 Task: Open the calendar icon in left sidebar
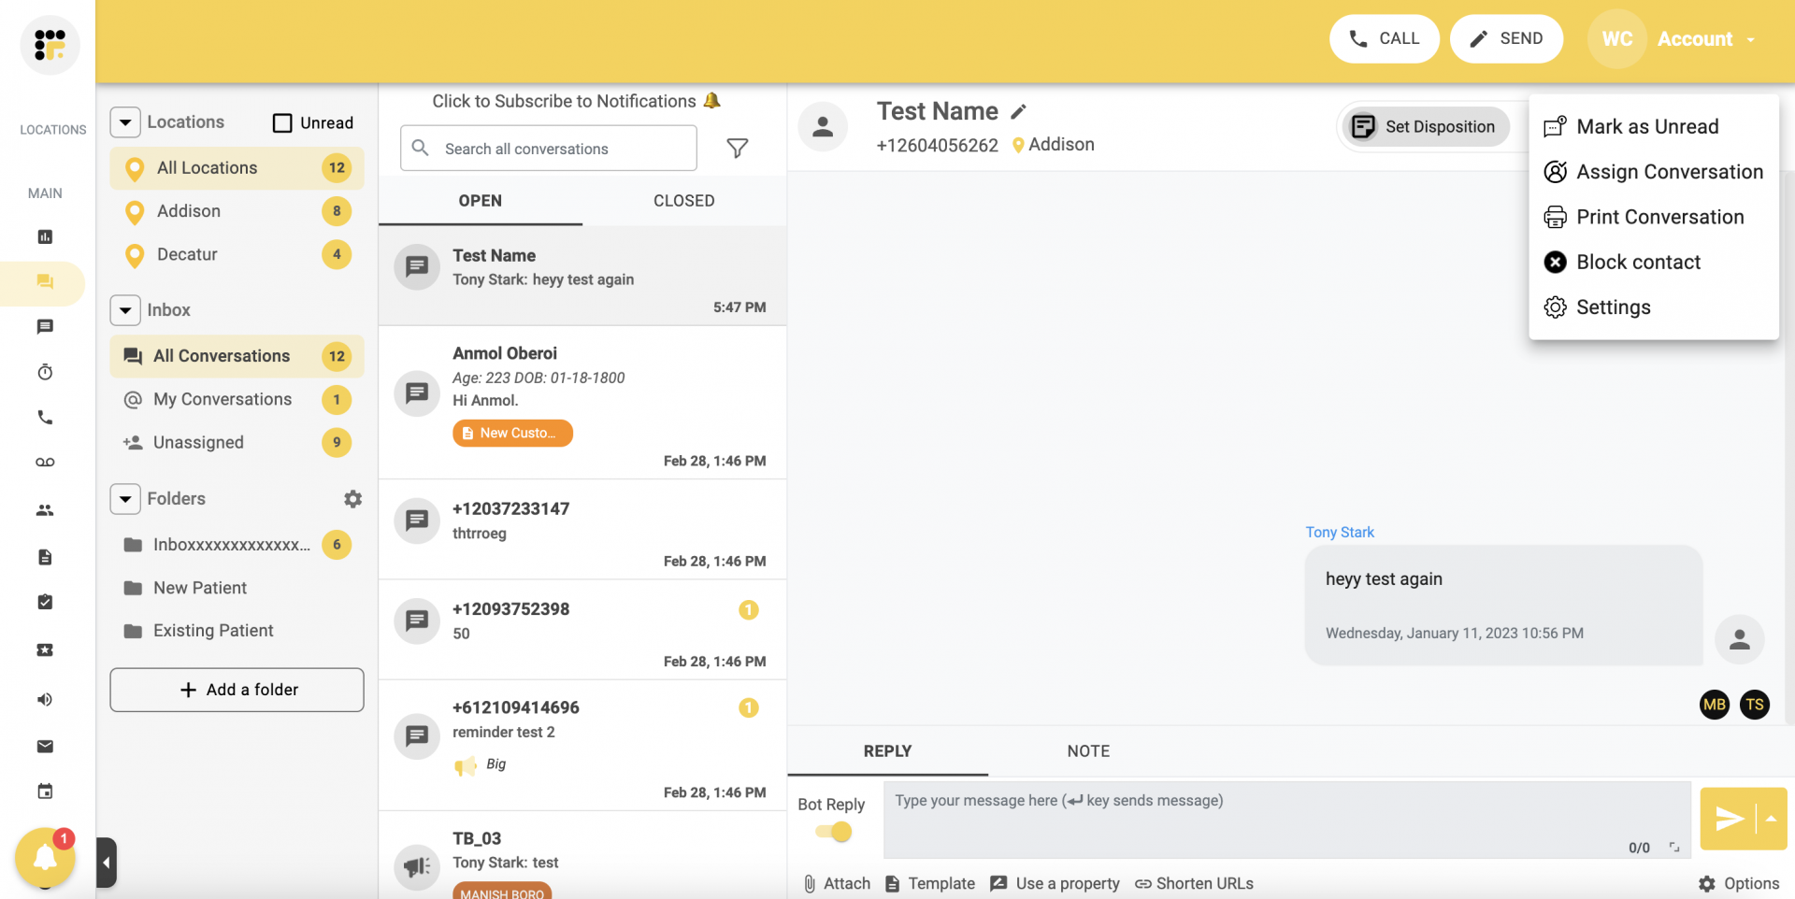click(45, 792)
